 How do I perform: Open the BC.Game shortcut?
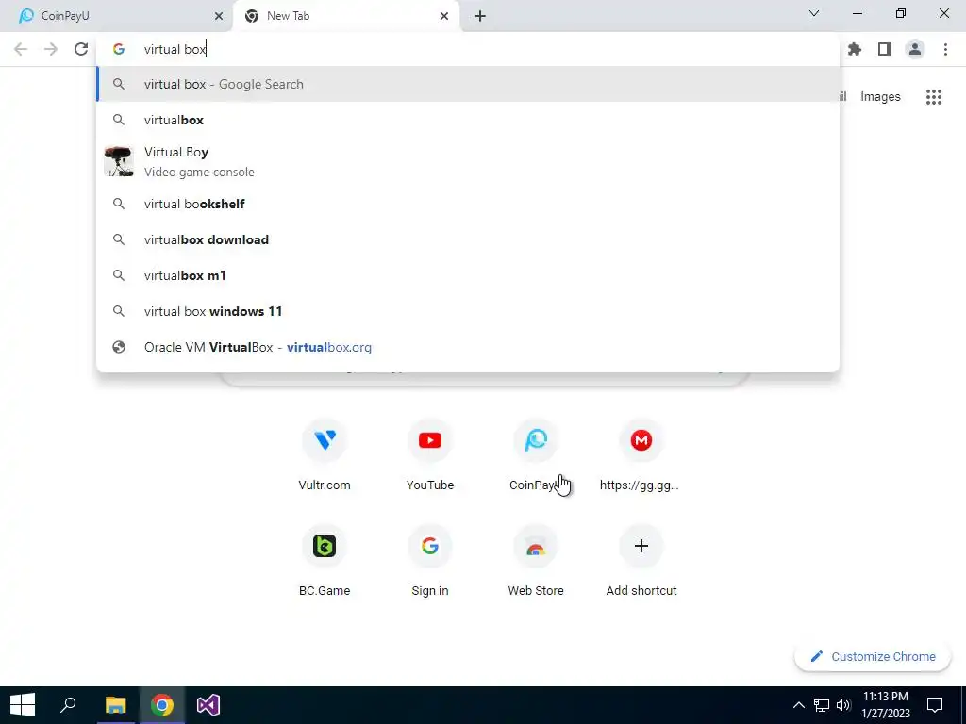(325, 562)
